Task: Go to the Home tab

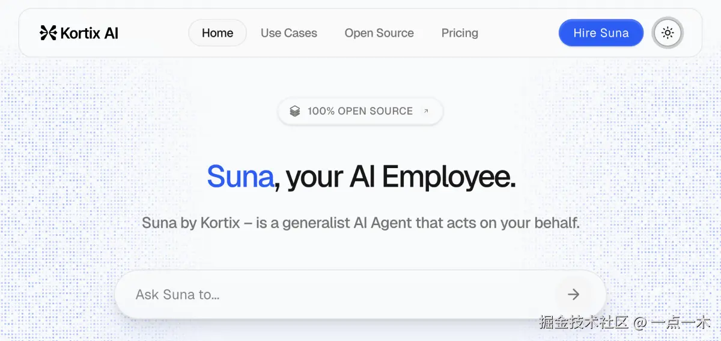Action: point(218,33)
